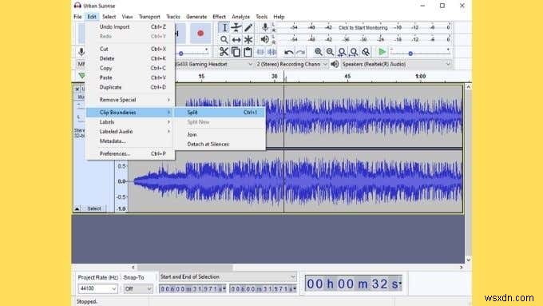Select the Envelope tool
The width and height of the screenshot is (543, 306).
(236, 28)
